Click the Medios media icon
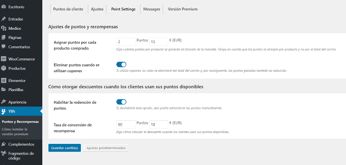The height and width of the screenshot is (165, 346). (x=3, y=29)
